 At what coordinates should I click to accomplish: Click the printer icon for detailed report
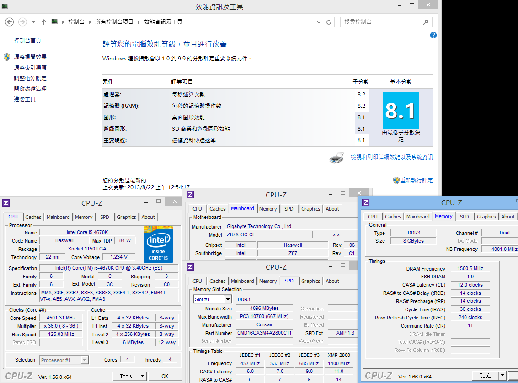click(x=336, y=158)
